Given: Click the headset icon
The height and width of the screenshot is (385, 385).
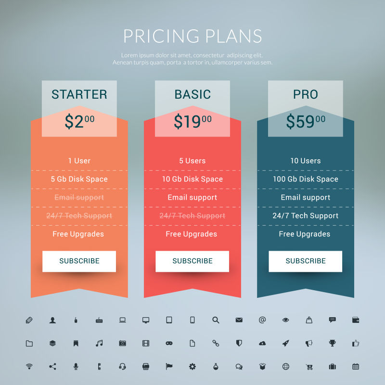Looking at the screenshot, I should 122,366.
